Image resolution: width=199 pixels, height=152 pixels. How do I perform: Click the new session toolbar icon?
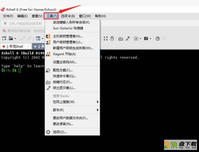point(4,39)
